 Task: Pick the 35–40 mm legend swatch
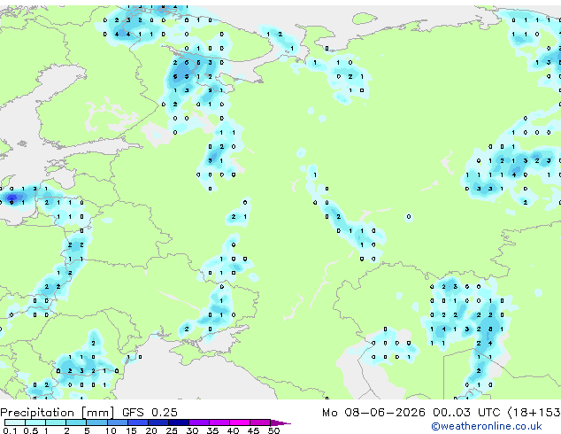point(219,422)
